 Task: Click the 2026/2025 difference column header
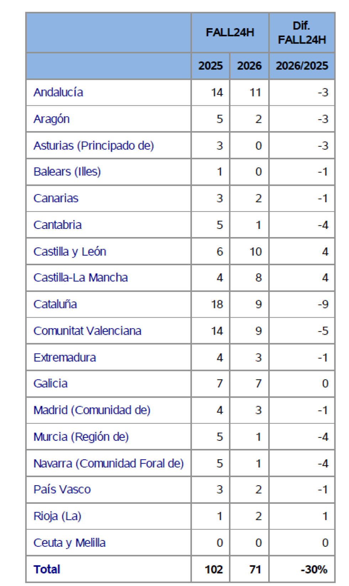[302, 66]
